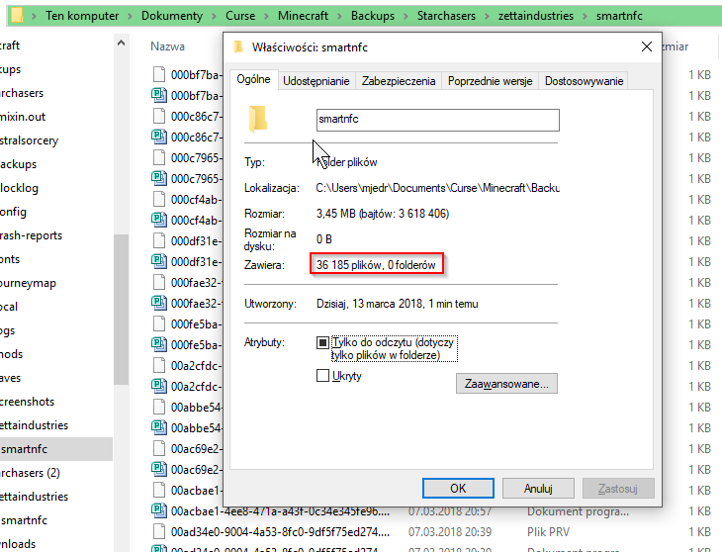Switch to the 'Udostępnianie' tab
The width and height of the screenshot is (722, 552).
316,81
